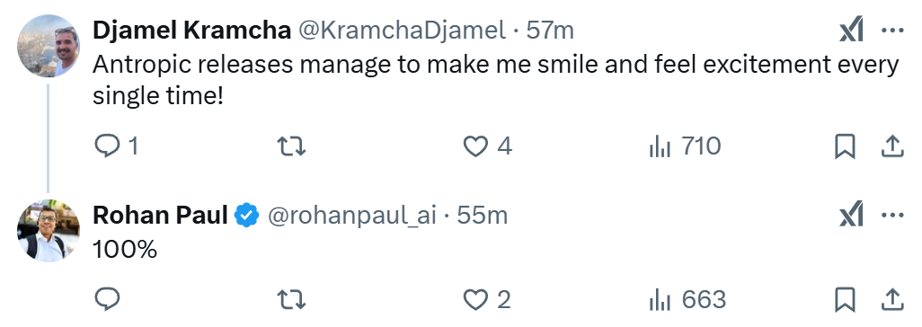Open Grok icon on Rohan's tweet
The width and height of the screenshot is (922, 327).
(851, 214)
